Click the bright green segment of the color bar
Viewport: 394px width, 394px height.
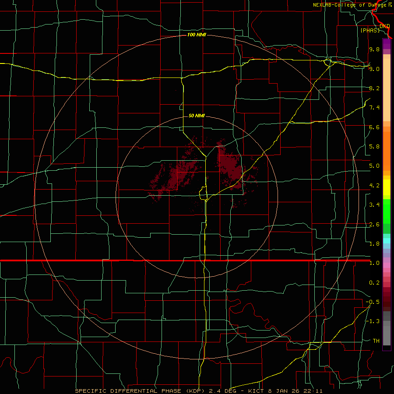[387, 211]
